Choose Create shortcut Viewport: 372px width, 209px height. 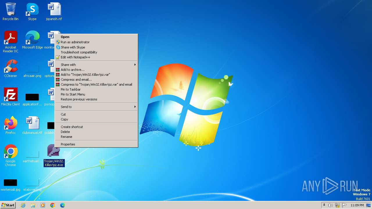tap(96, 127)
